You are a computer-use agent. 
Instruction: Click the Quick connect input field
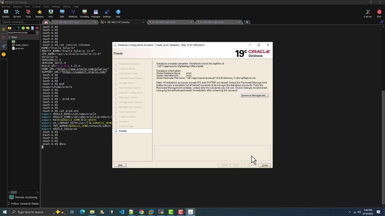point(20,22)
